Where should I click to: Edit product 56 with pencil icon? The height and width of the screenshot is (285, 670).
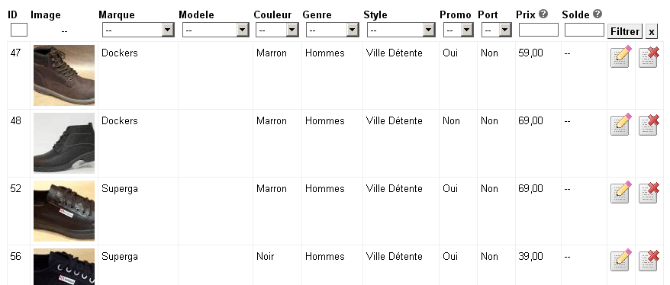(x=621, y=260)
